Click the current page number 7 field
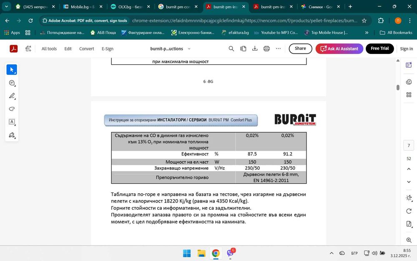Image resolution: width=417 pixels, height=261 pixels. [409, 145]
